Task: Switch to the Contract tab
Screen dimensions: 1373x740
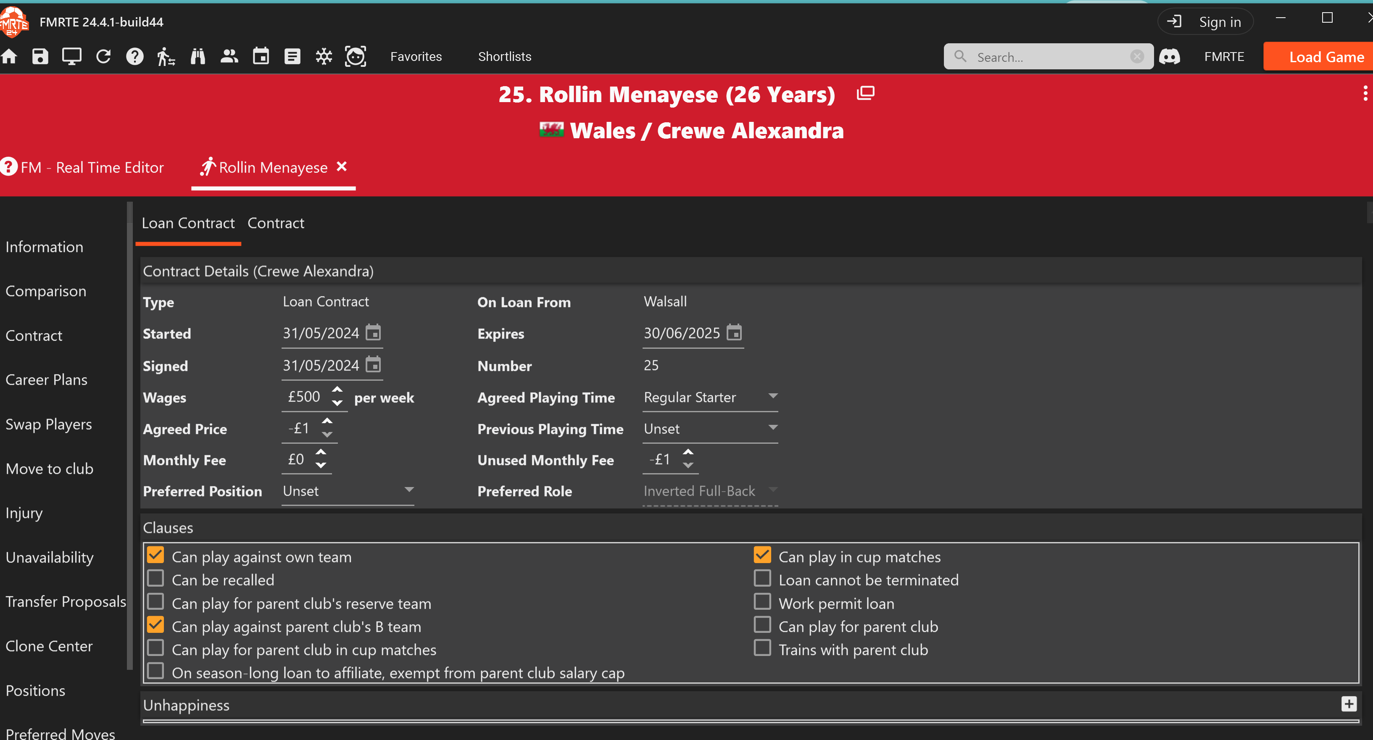Action: point(276,223)
